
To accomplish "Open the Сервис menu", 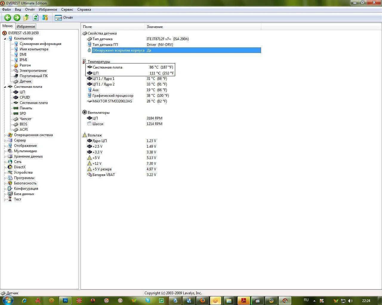I will point(67,10).
